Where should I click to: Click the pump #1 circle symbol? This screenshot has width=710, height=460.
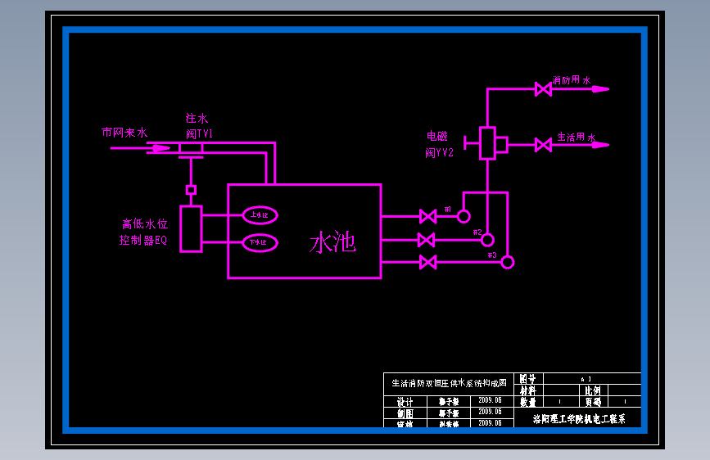464,216
